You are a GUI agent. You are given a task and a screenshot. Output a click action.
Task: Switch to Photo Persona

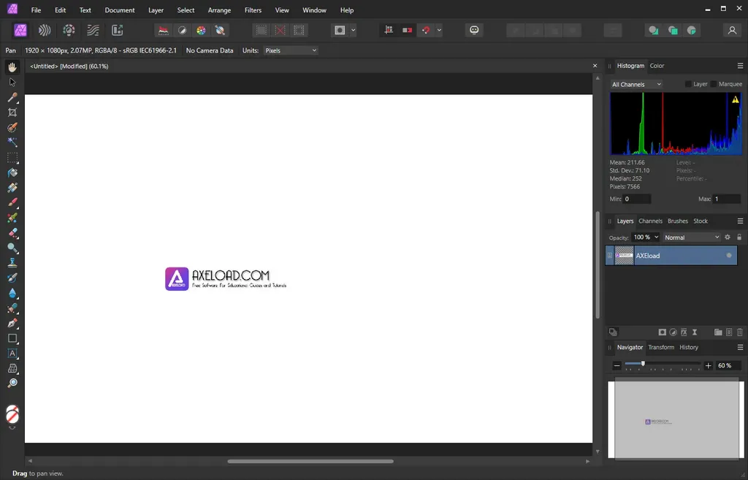click(x=20, y=30)
